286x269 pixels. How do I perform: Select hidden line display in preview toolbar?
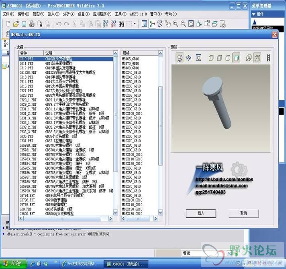tap(219, 58)
